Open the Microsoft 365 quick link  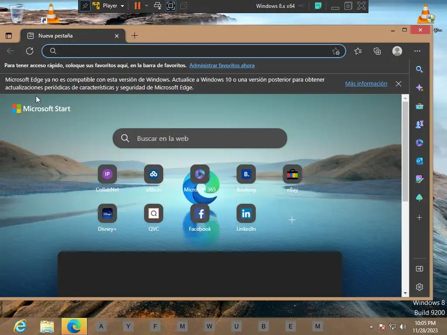(200, 178)
